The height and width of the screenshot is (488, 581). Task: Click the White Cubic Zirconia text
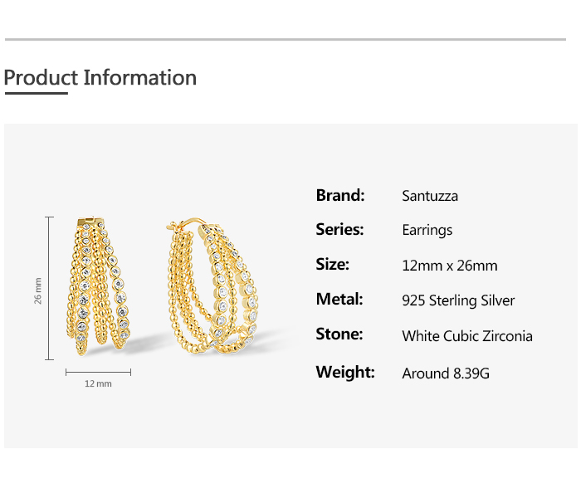(467, 336)
